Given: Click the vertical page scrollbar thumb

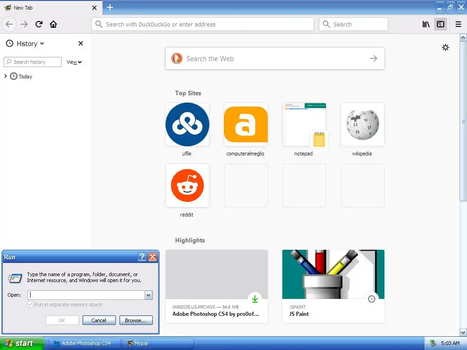Looking at the screenshot, I should (463, 122).
